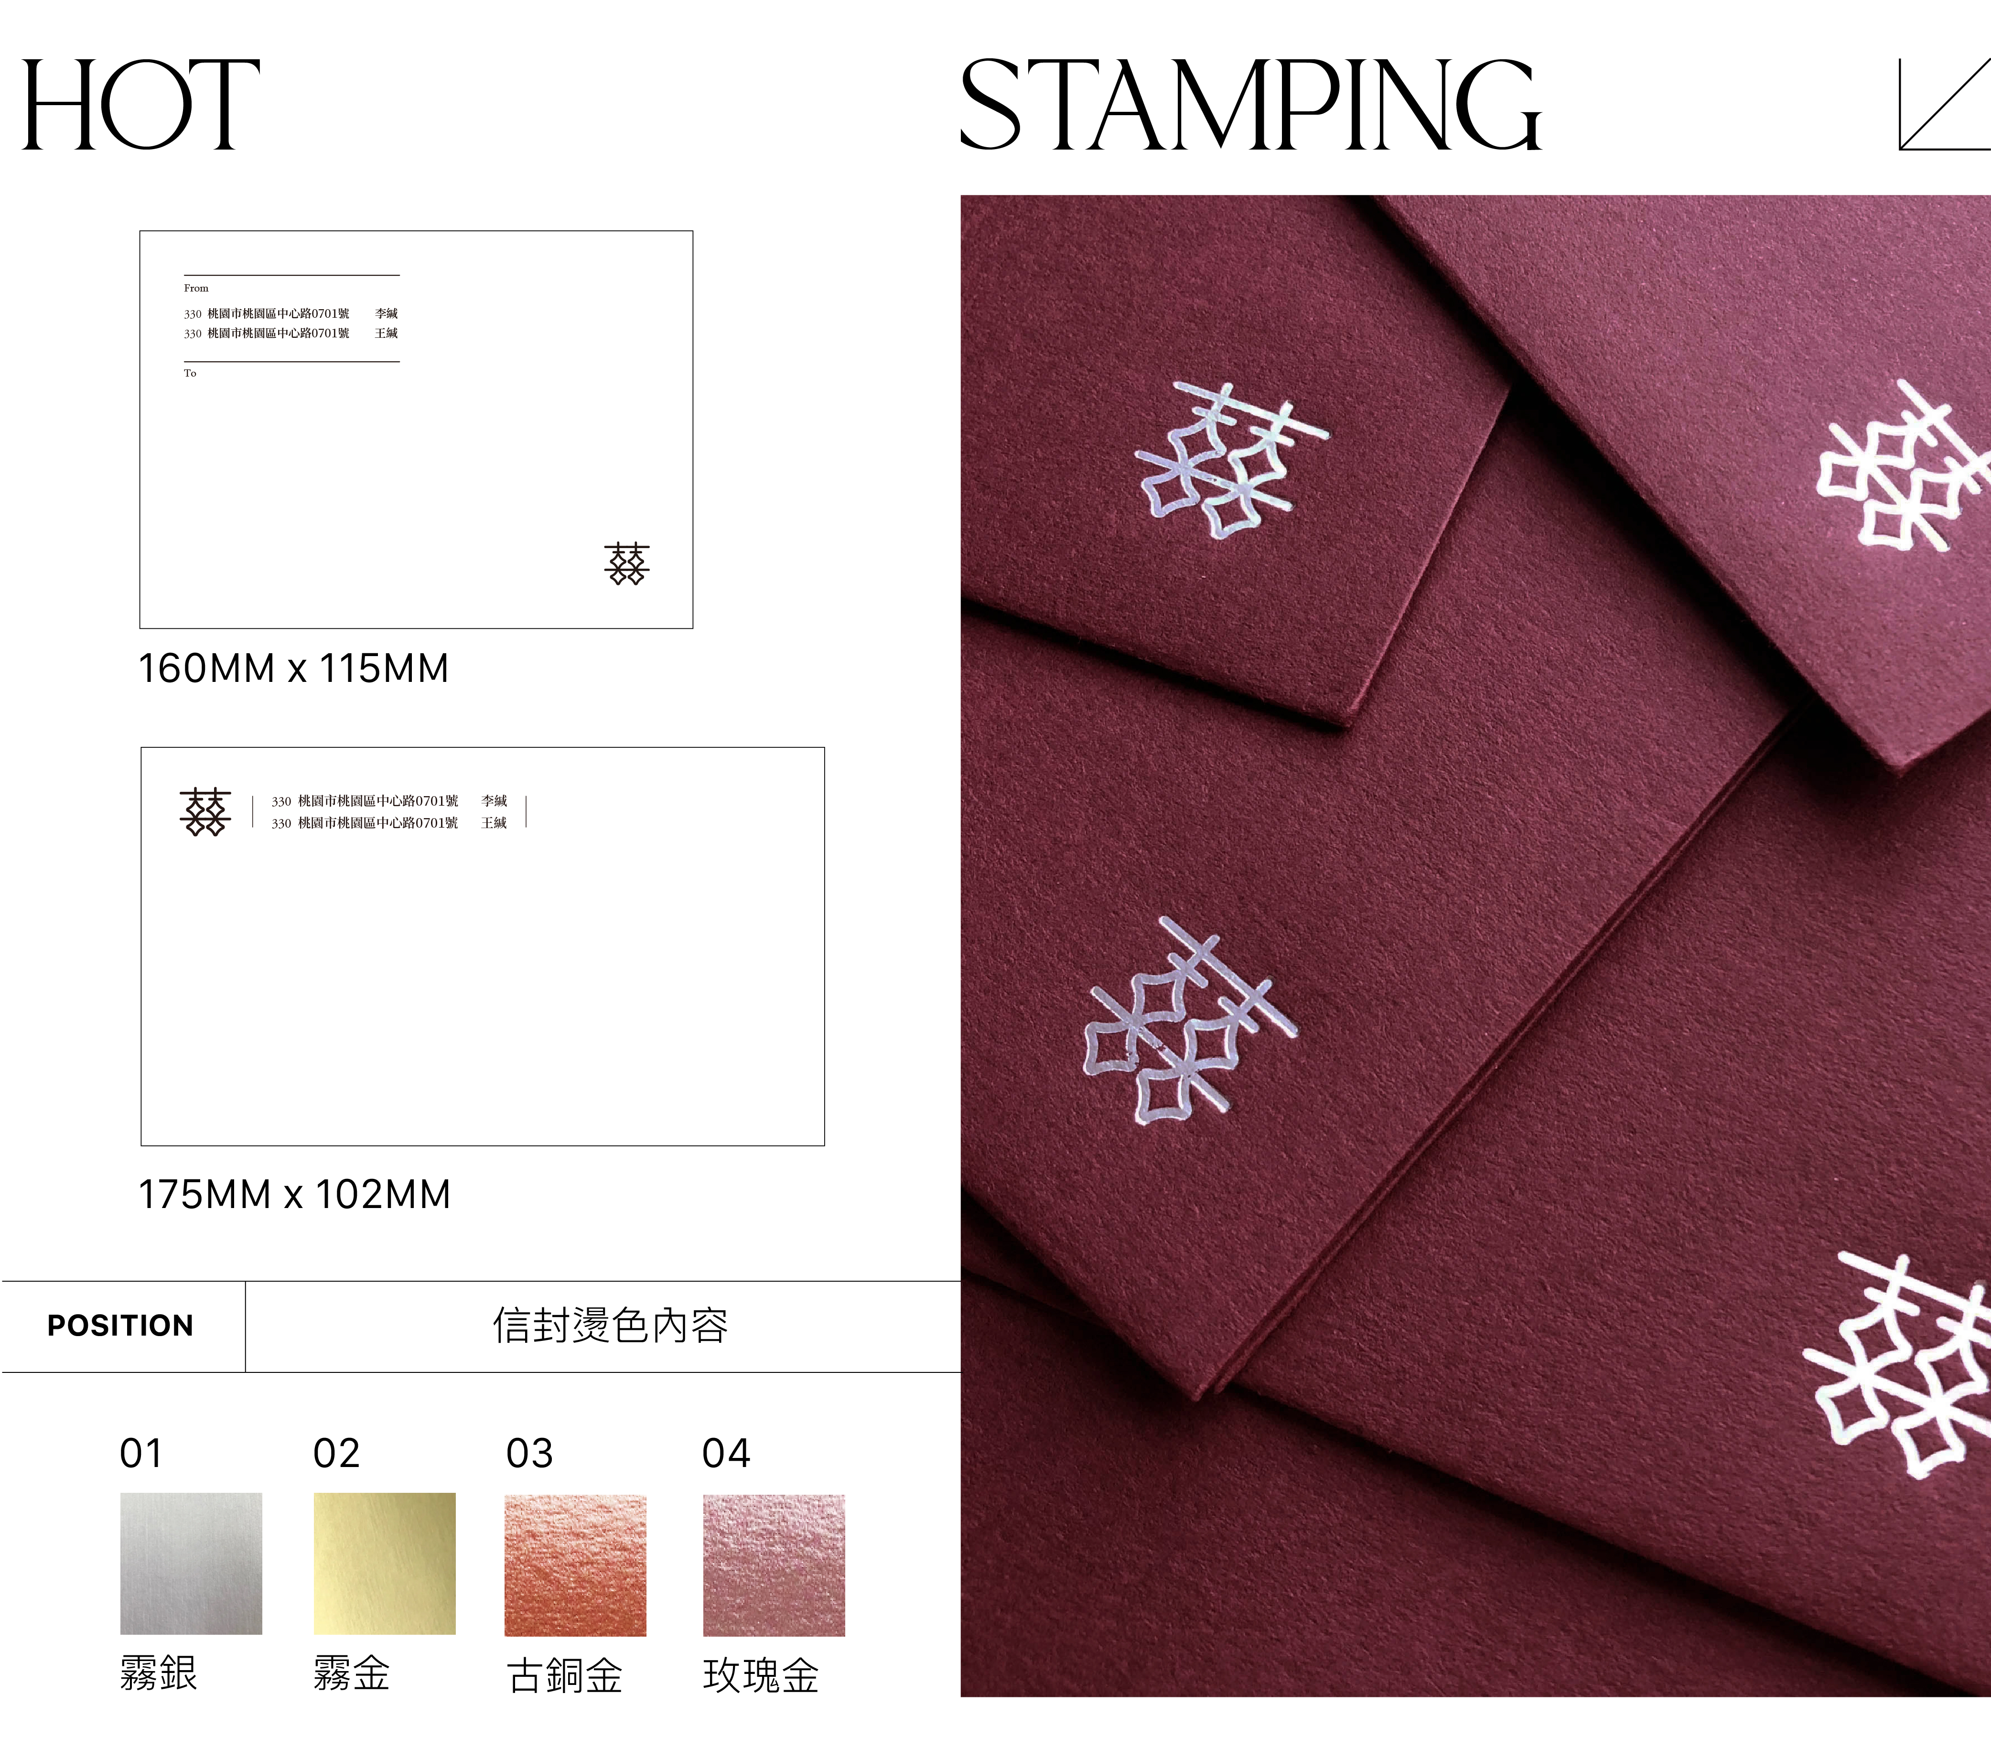
Task: Select the 01 霧銀 matte silver swatch
Action: (x=191, y=1563)
